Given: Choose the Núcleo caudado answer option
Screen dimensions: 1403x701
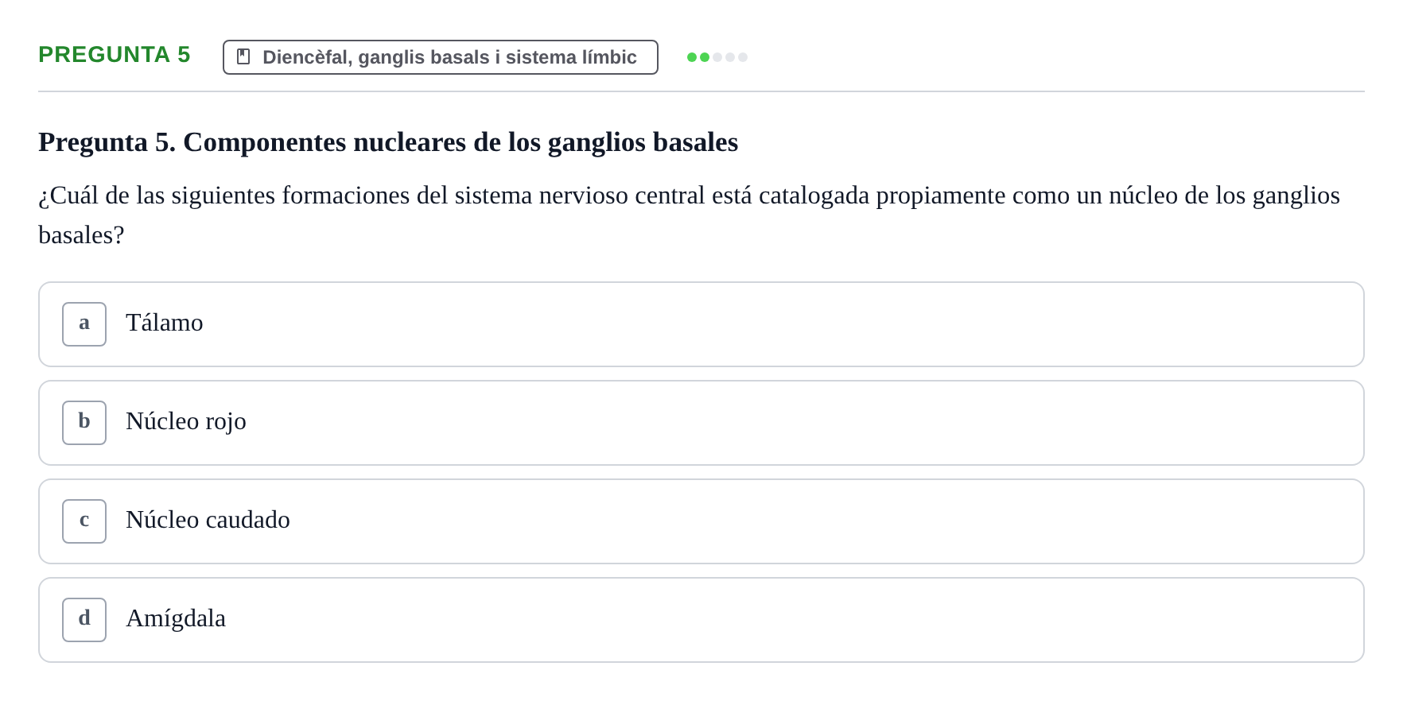Looking at the screenshot, I should (x=701, y=521).
